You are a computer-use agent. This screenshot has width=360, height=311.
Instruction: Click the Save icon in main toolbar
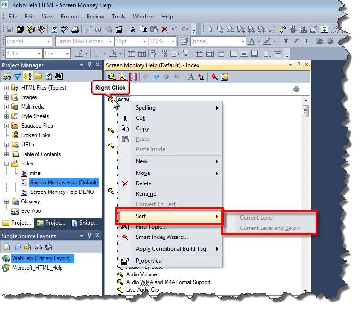pos(9,29)
